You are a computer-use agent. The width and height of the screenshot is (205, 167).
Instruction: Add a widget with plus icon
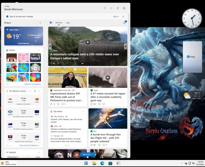click(x=40, y=23)
